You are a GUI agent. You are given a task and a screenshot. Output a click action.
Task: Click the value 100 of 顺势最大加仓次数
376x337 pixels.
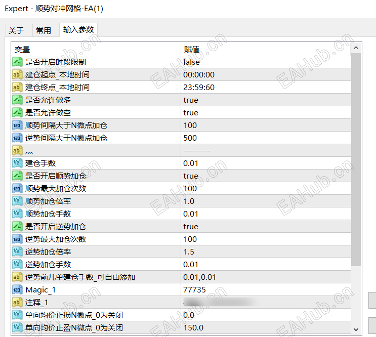coord(190,189)
